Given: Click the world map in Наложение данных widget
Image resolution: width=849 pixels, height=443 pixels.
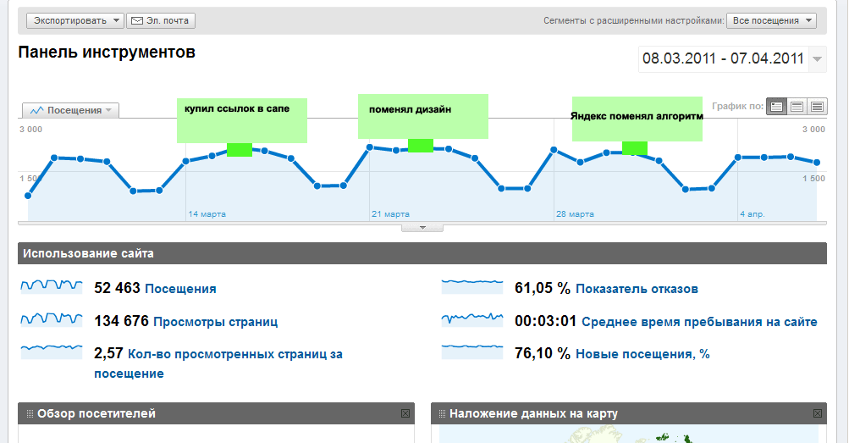Looking at the screenshot, I should click(629, 434).
